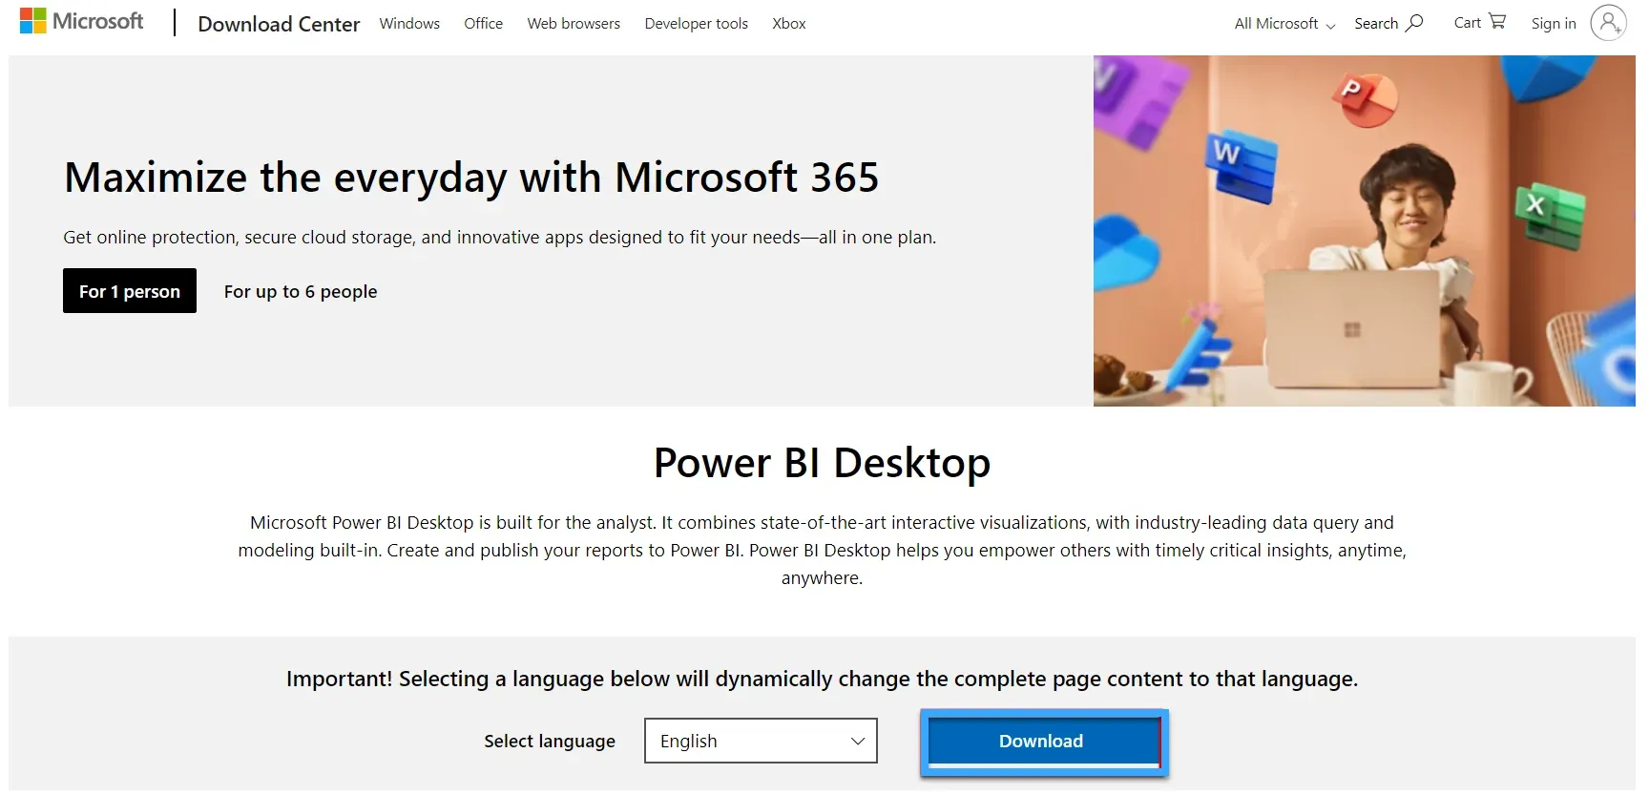
Task: Click inside the language selection field
Action: tap(735, 741)
